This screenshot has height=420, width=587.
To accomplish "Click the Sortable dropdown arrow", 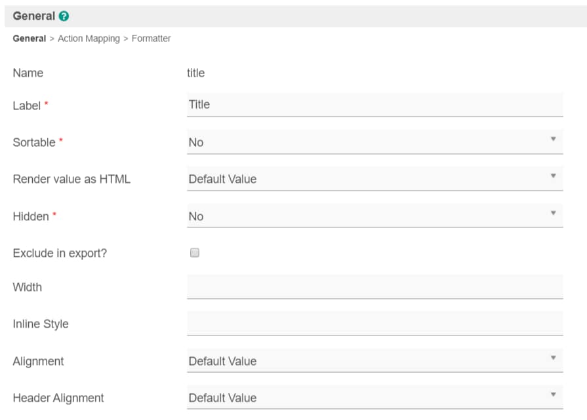I will (x=553, y=139).
